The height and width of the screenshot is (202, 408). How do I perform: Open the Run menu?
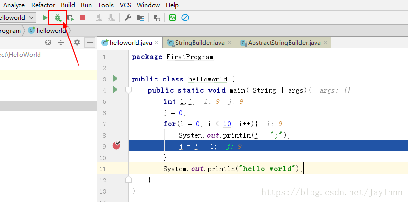[x=86, y=5]
